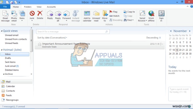Open the Sent items folder
193x109 pixels.
point(10,62)
